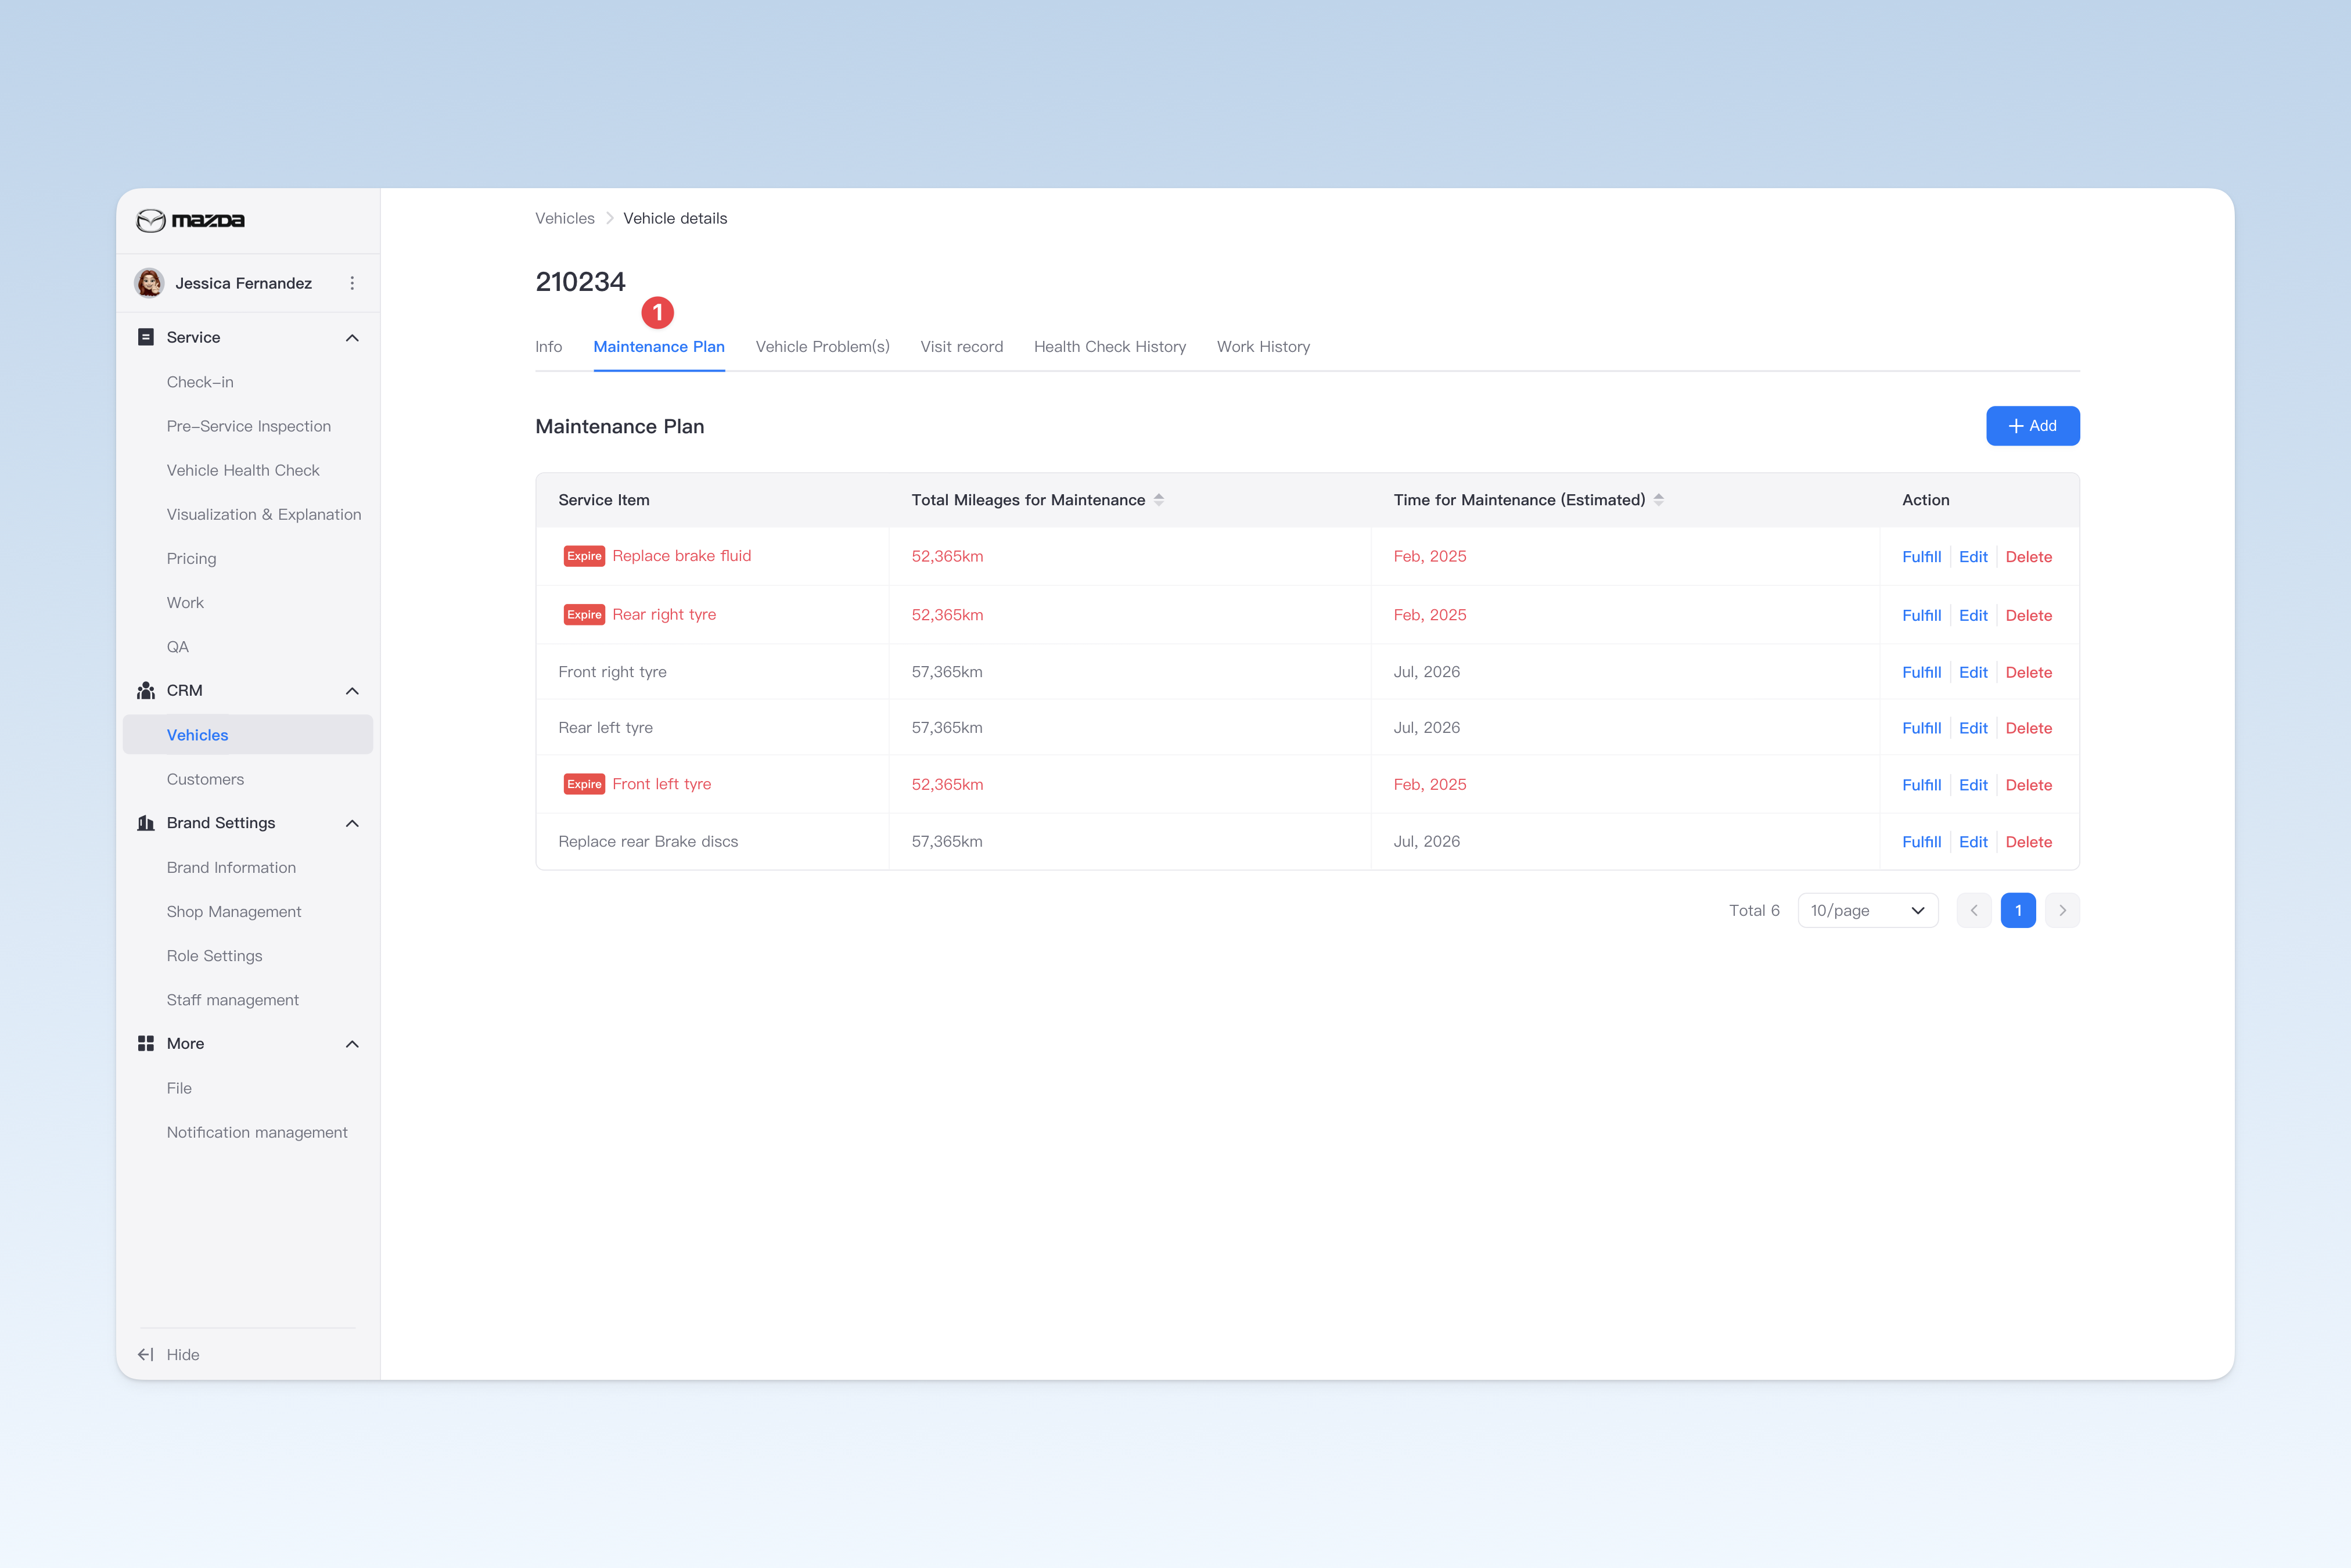Delete Replace rear Brake discs item
The image size is (2351, 1568).
[x=2028, y=842]
